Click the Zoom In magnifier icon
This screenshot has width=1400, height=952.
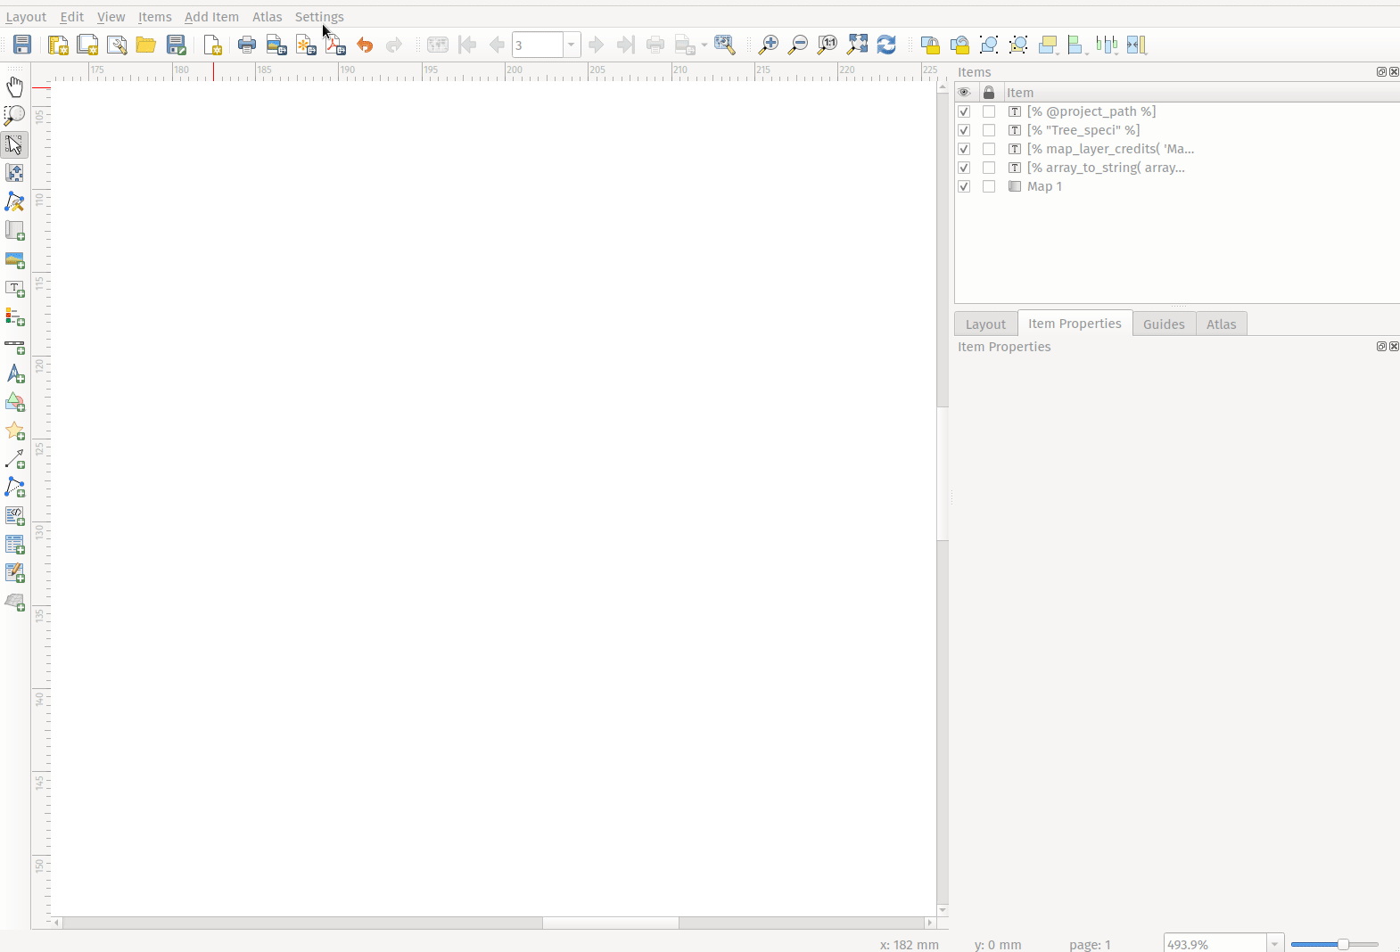768,45
